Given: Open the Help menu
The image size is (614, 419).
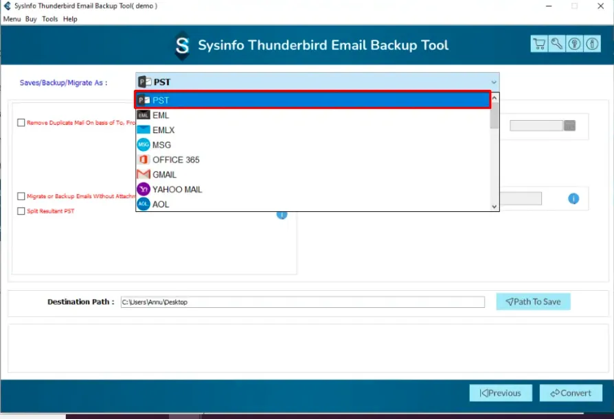Looking at the screenshot, I should (x=70, y=19).
